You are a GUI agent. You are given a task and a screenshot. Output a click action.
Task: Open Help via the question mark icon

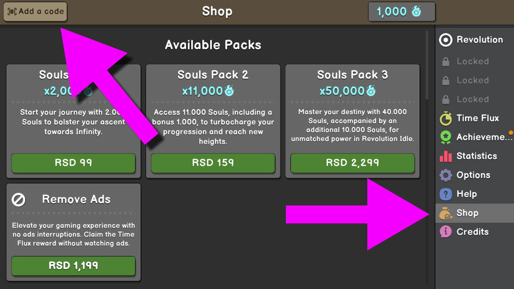[445, 194]
